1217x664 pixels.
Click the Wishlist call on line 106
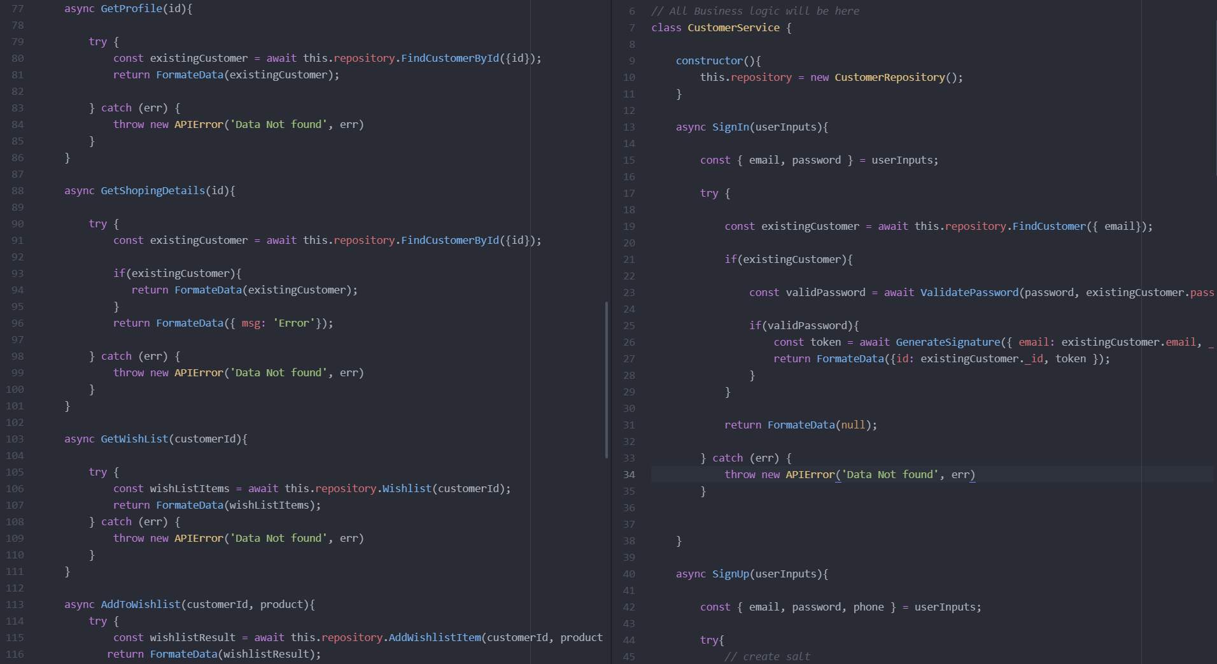pos(407,488)
